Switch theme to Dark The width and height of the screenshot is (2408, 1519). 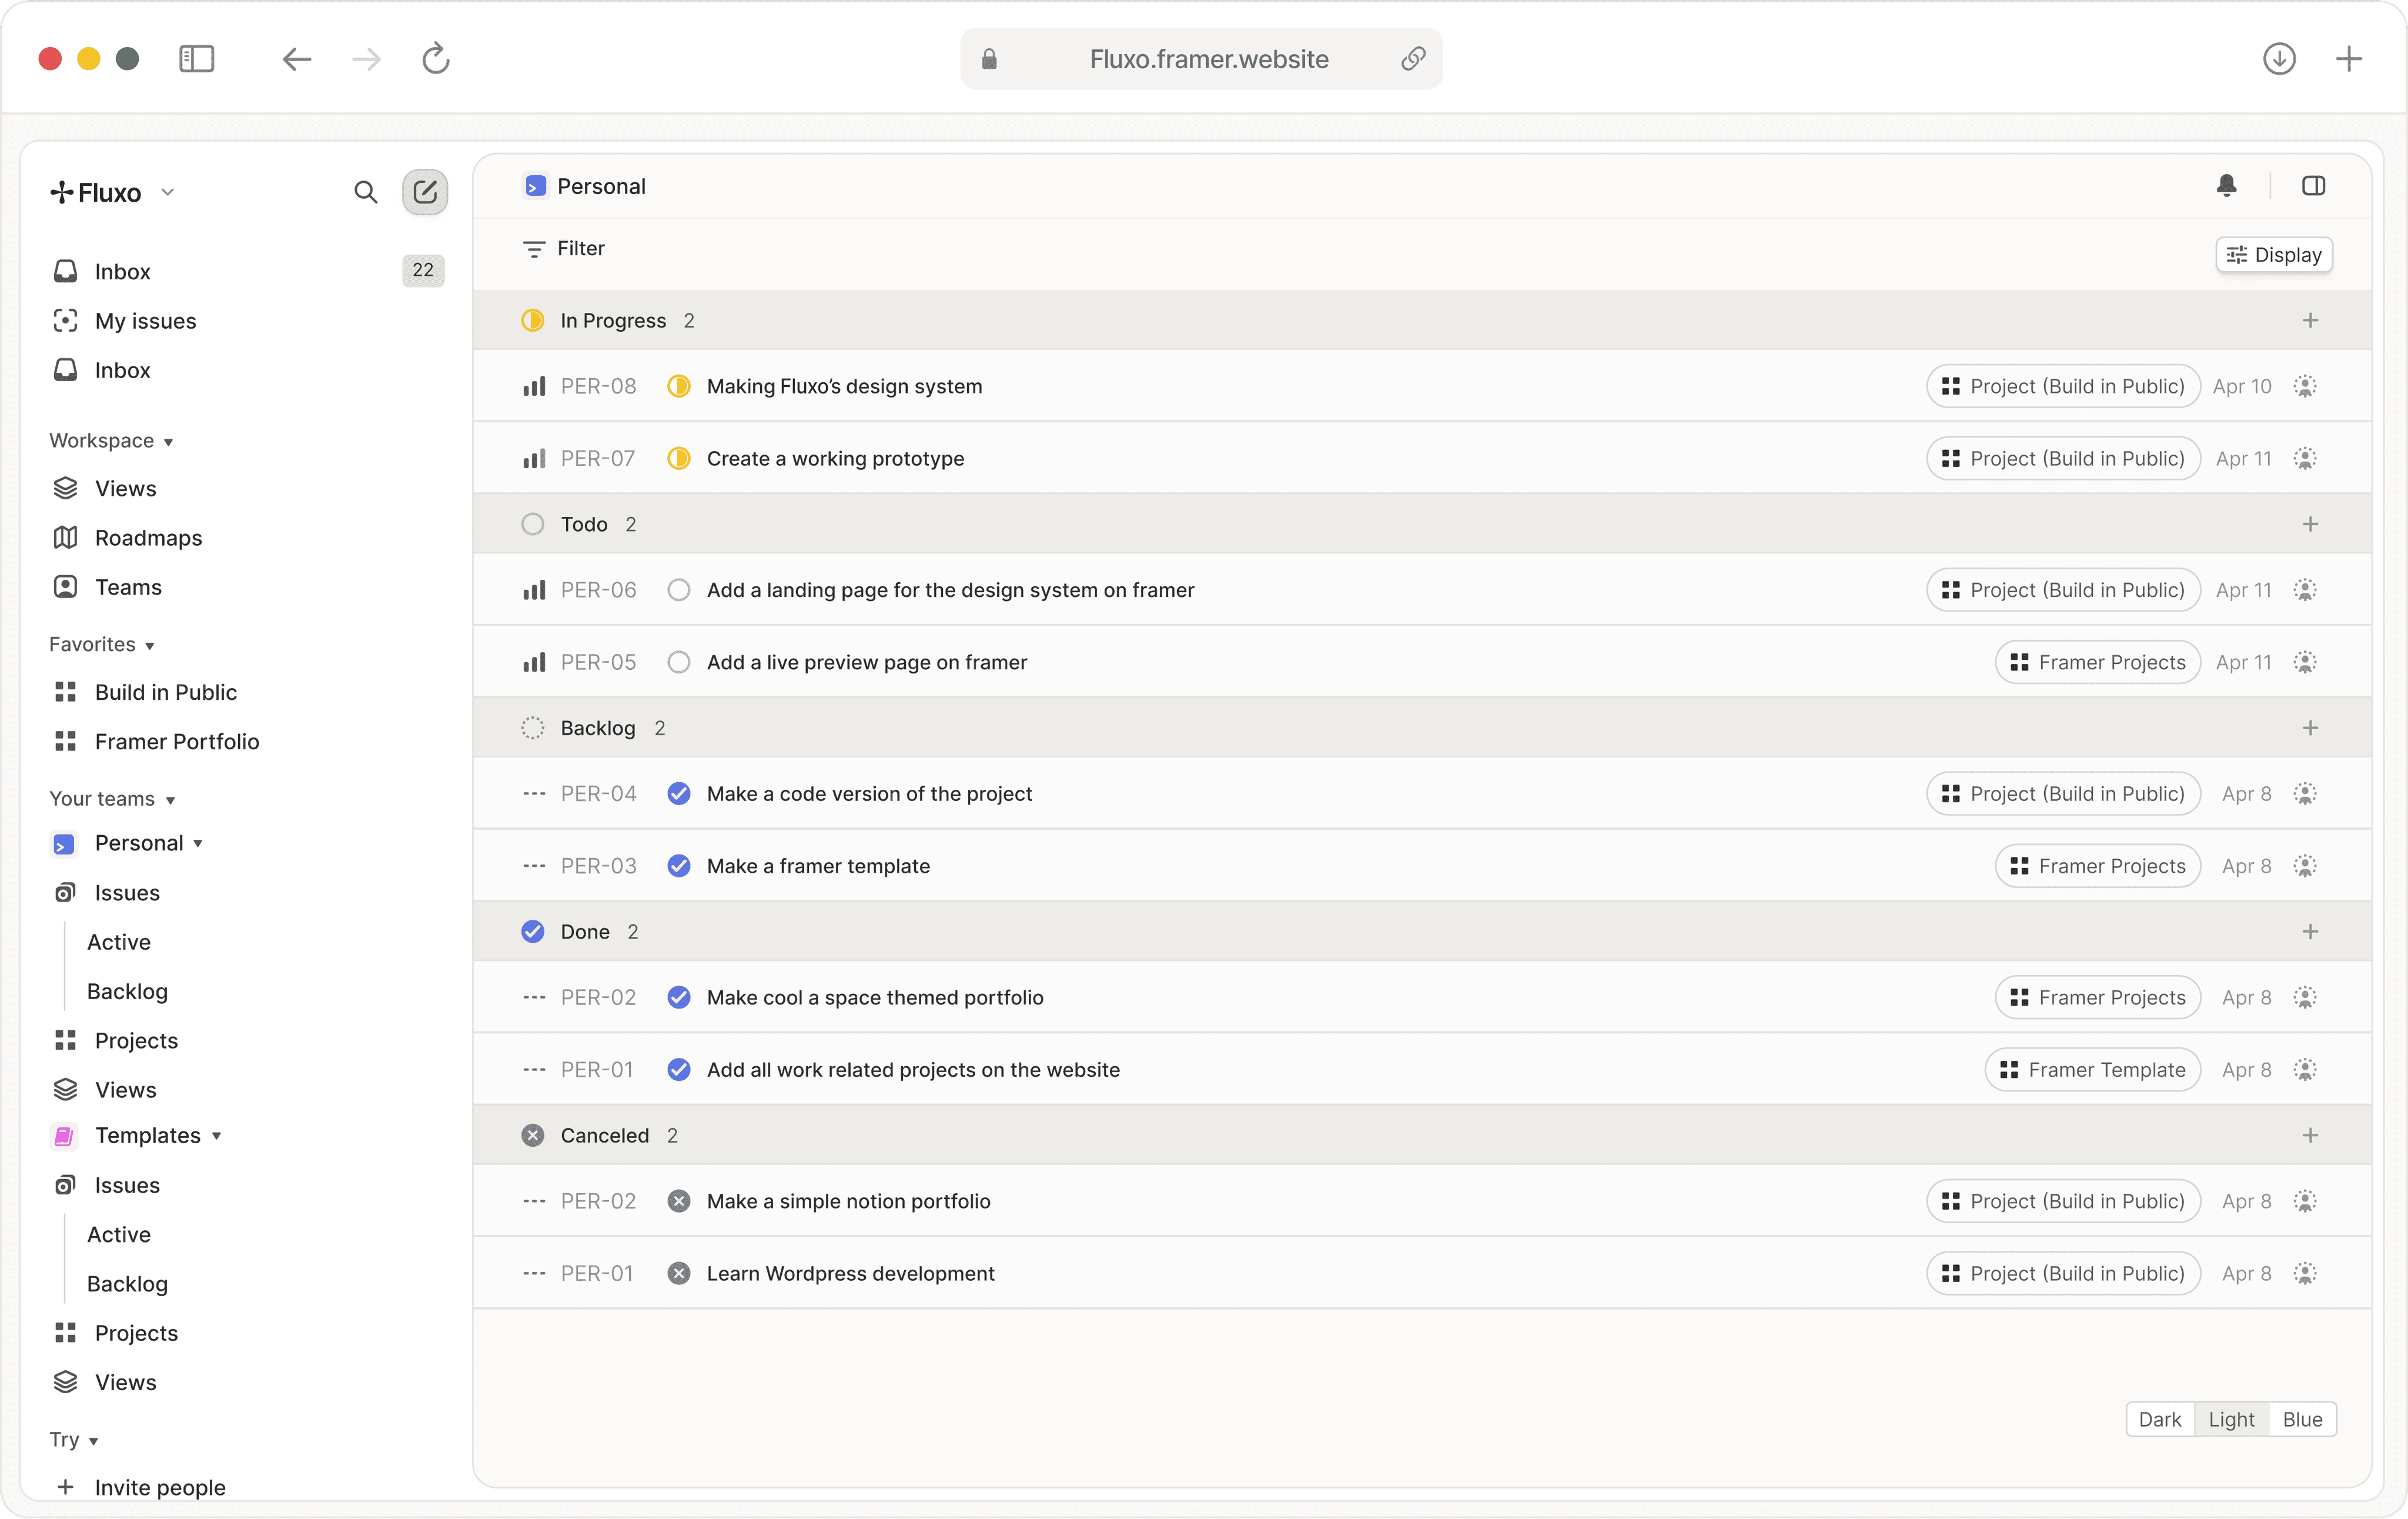click(2160, 1419)
